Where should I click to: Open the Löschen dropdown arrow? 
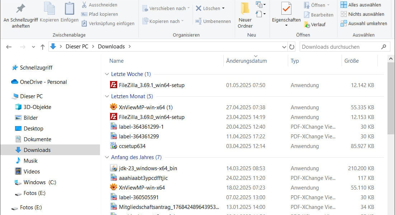coord(223,8)
